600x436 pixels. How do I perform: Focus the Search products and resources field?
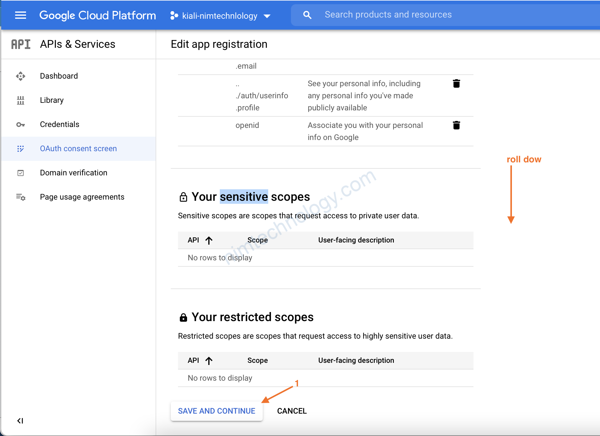pyautogui.click(x=445, y=15)
